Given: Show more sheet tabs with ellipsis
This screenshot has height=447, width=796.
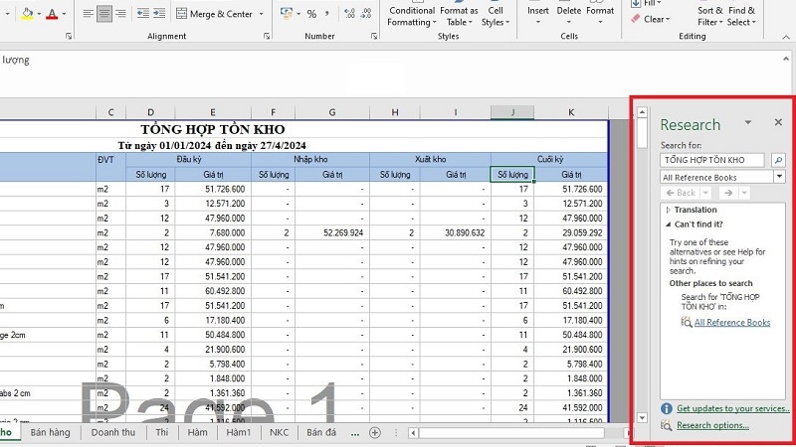Looking at the screenshot, I should [355, 433].
